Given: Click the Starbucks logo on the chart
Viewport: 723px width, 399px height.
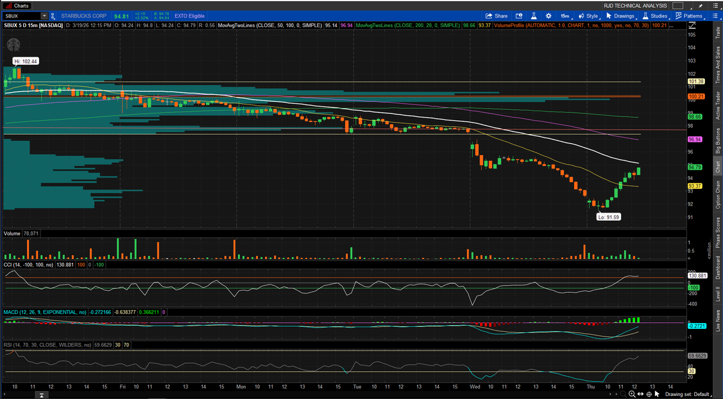Looking at the screenshot, I should pyautogui.click(x=13, y=45).
